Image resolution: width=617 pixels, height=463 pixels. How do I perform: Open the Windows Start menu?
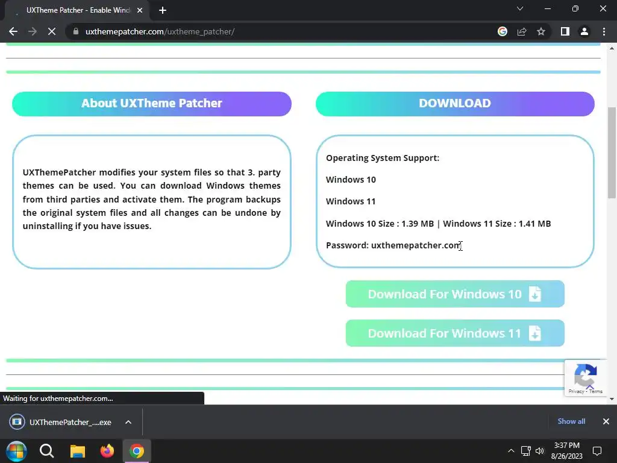pyautogui.click(x=16, y=451)
